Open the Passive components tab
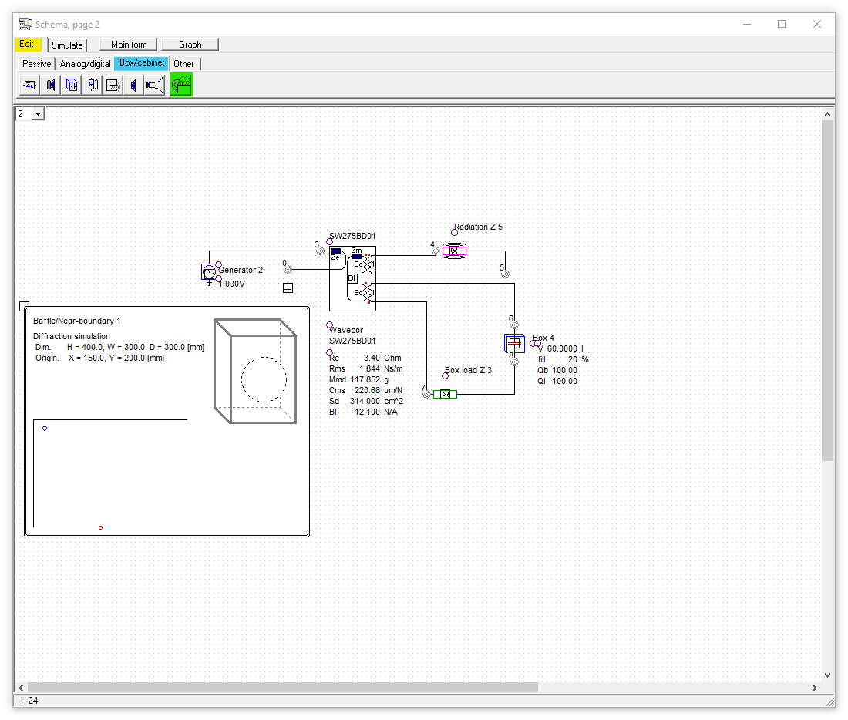This screenshot has height=720, width=848. click(x=36, y=64)
